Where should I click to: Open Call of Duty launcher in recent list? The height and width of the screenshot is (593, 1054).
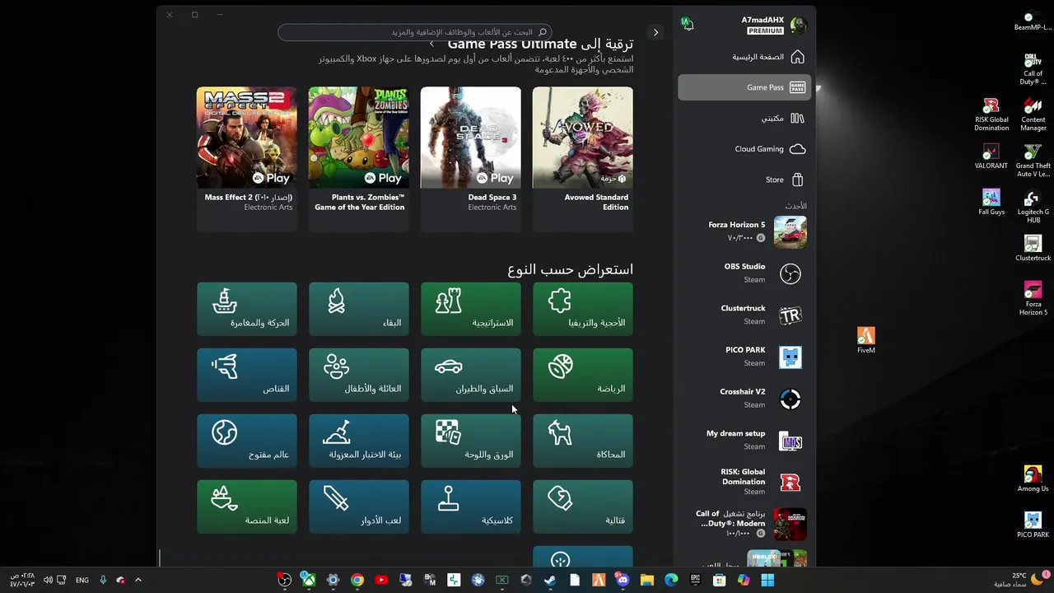(x=744, y=524)
